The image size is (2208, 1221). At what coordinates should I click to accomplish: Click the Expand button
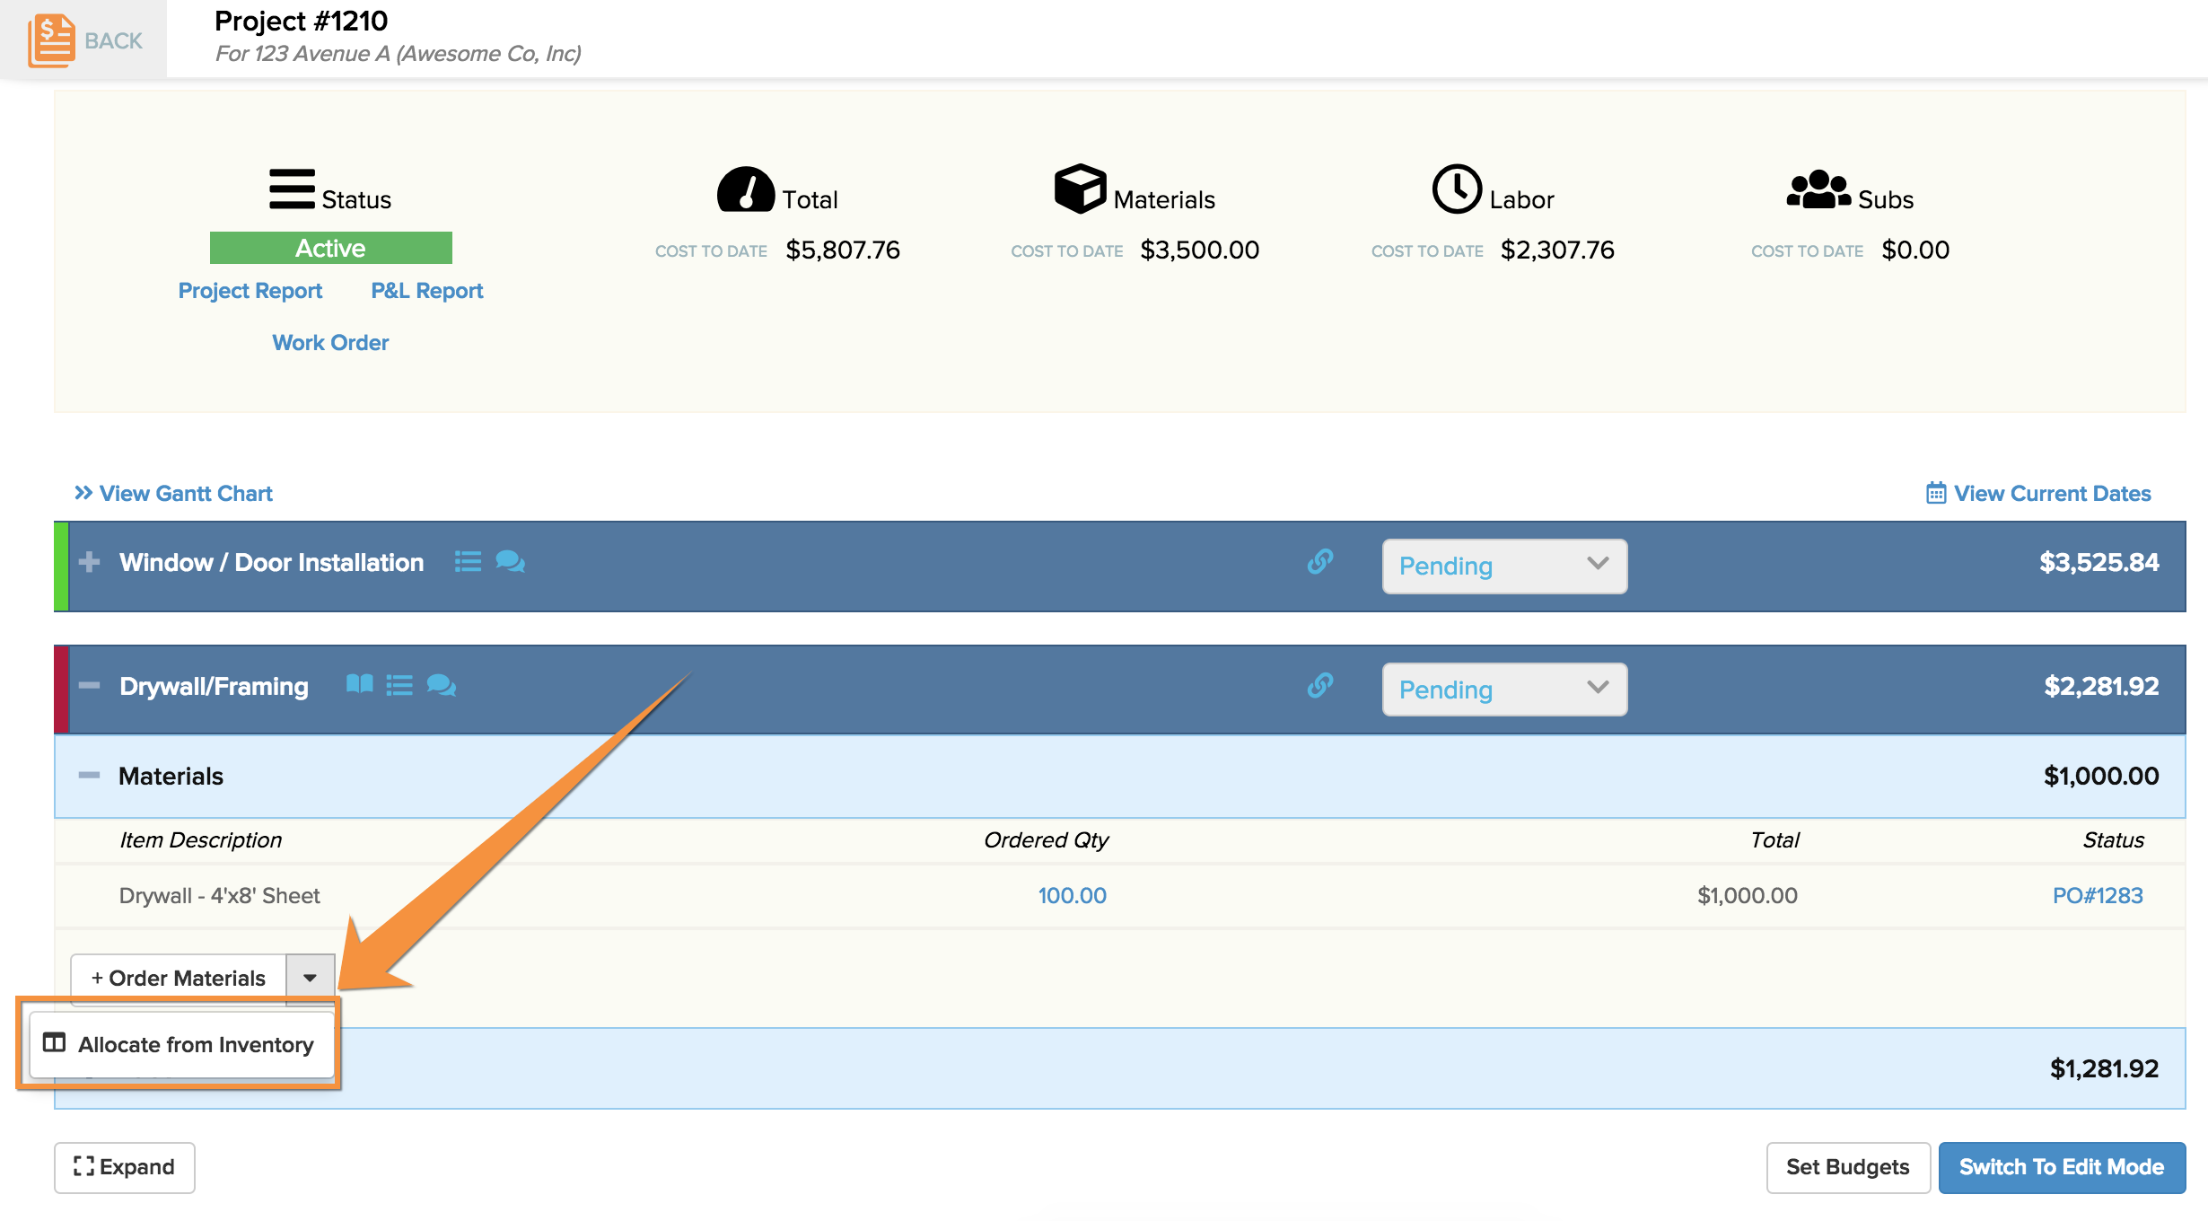tap(125, 1167)
